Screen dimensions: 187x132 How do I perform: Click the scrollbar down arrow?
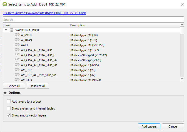[182, 79]
